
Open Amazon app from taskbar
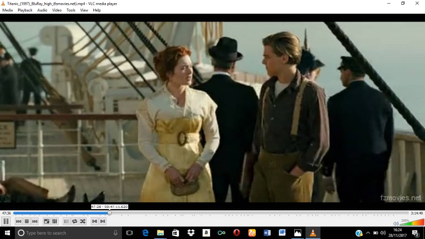coord(206,233)
